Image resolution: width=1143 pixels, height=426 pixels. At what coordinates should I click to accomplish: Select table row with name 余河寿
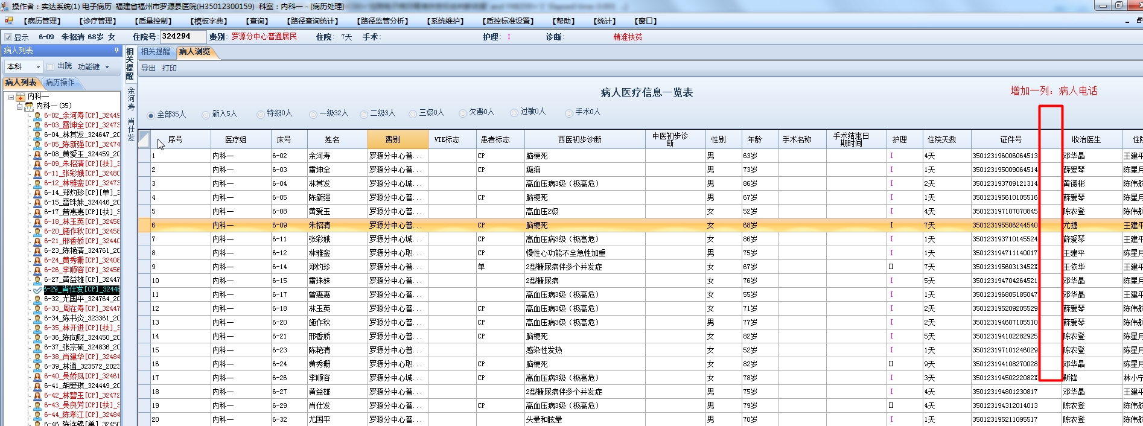[x=640, y=156]
